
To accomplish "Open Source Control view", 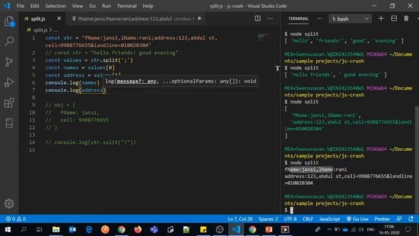I will 9,62.
